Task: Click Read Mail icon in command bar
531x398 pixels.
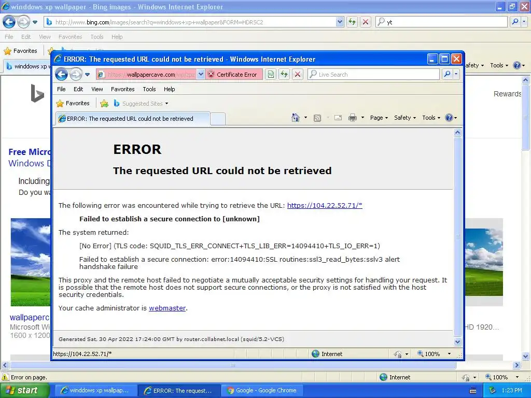Action: [338, 118]
